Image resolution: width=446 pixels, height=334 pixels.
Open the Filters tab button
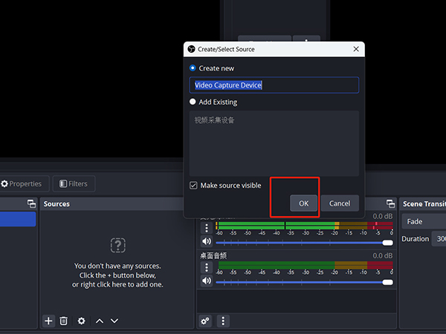(74, 183)
